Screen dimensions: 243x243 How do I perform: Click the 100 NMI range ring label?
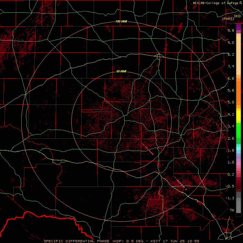coord(121,21)
